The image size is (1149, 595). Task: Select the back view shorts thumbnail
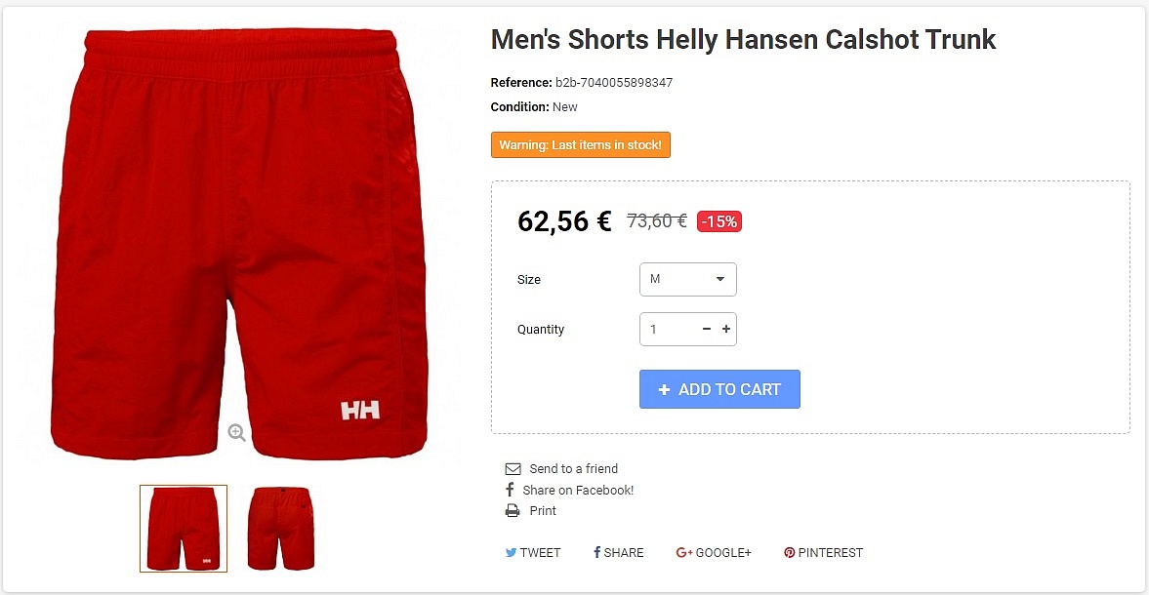point(280,529)
